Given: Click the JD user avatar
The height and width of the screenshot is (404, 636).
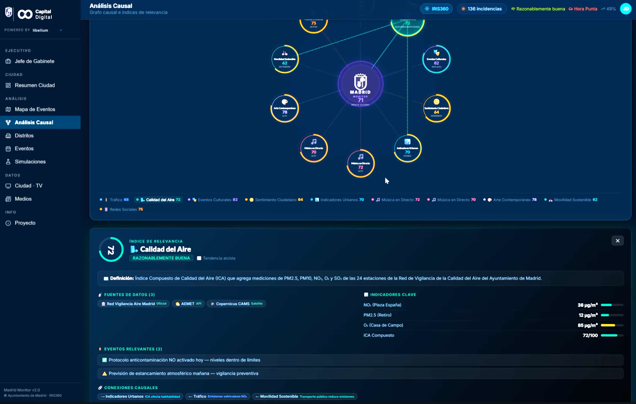Looking at the screenshot, I should pyautogui.click(x=625, y=9).
